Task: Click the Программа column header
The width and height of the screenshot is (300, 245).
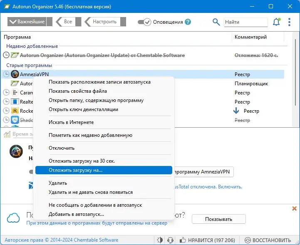Action: (17, 37)
